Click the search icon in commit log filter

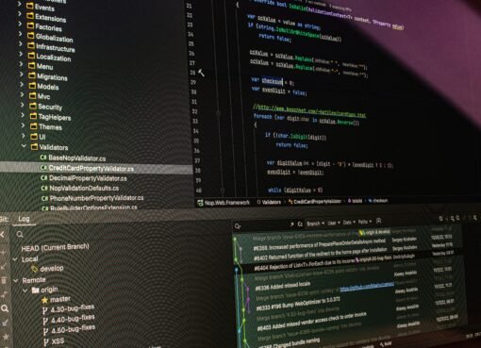pyautogui.click(x=238, y=226)
